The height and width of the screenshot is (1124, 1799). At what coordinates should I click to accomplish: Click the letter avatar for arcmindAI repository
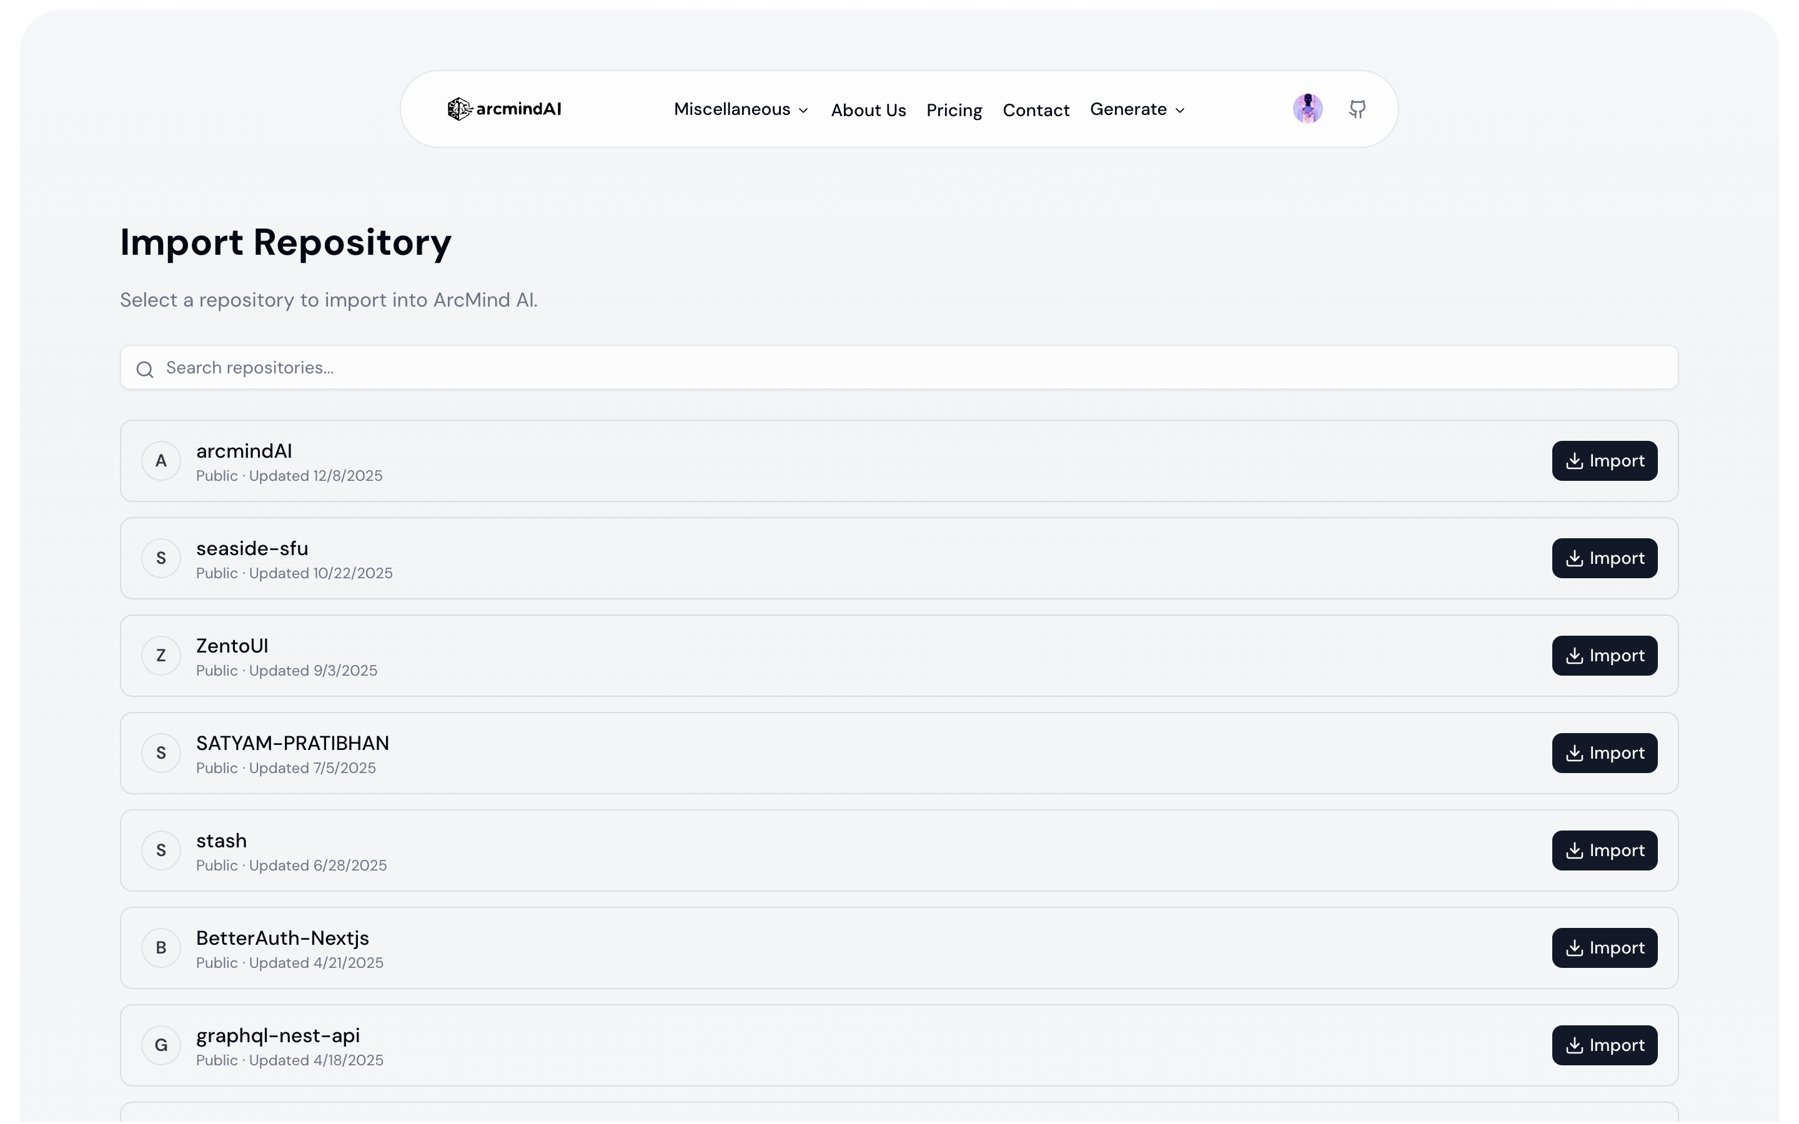(161, 461)
